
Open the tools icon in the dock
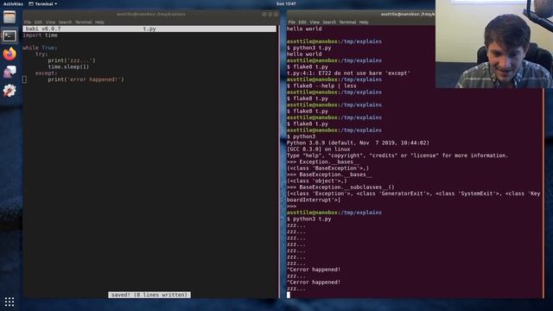click(x=10, y=91)
